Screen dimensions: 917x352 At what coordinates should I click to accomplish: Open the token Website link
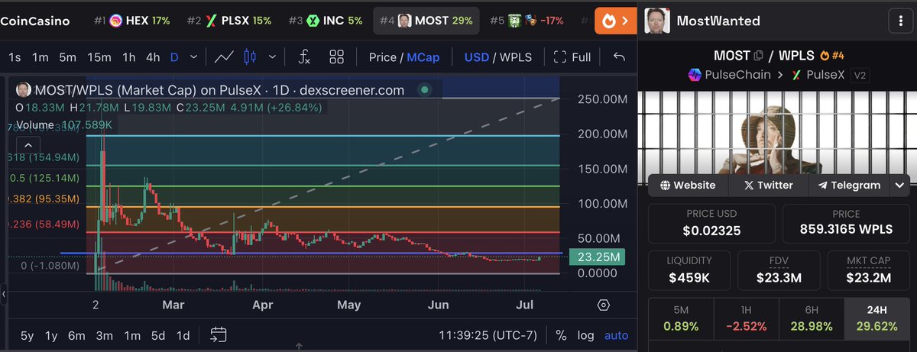(x=688, y=185)
